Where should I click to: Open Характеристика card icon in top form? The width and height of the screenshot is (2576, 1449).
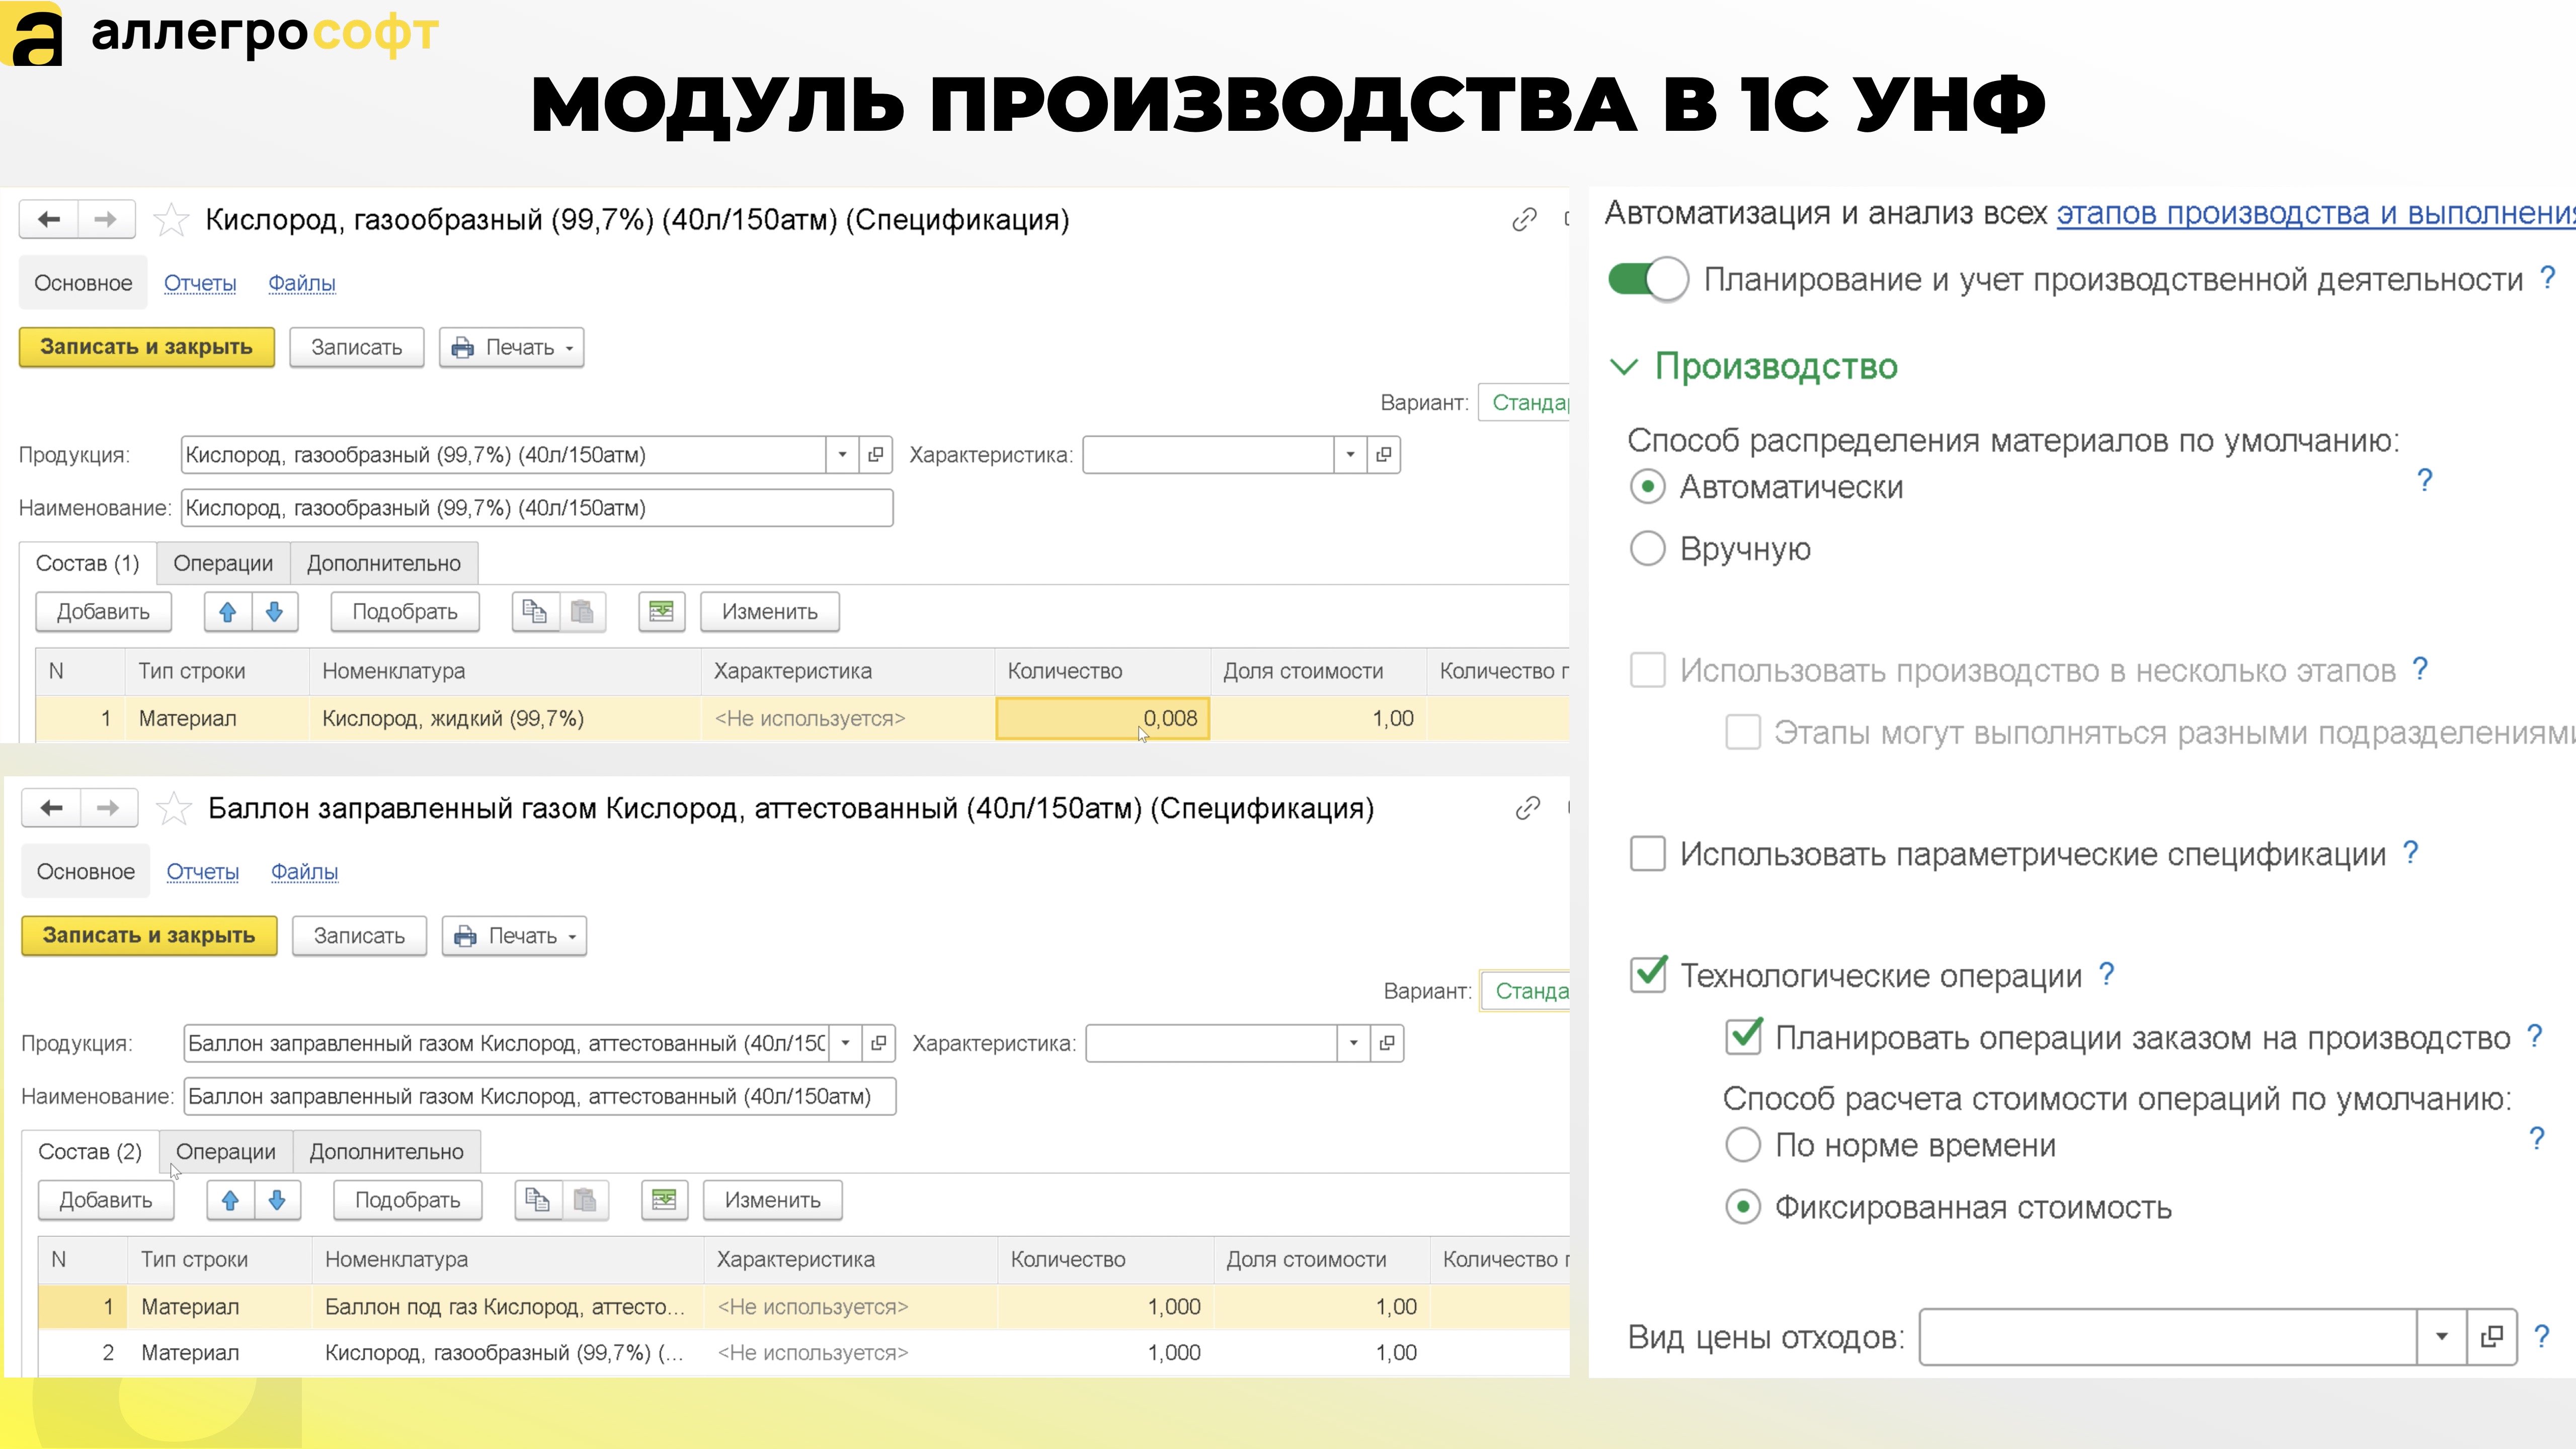click(x=1384, y=455)
